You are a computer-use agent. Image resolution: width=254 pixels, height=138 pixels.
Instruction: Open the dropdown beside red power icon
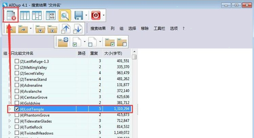(x=103, y=15)
